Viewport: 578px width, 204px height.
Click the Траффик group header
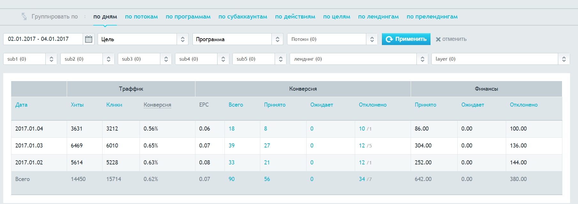click(131, 89)
